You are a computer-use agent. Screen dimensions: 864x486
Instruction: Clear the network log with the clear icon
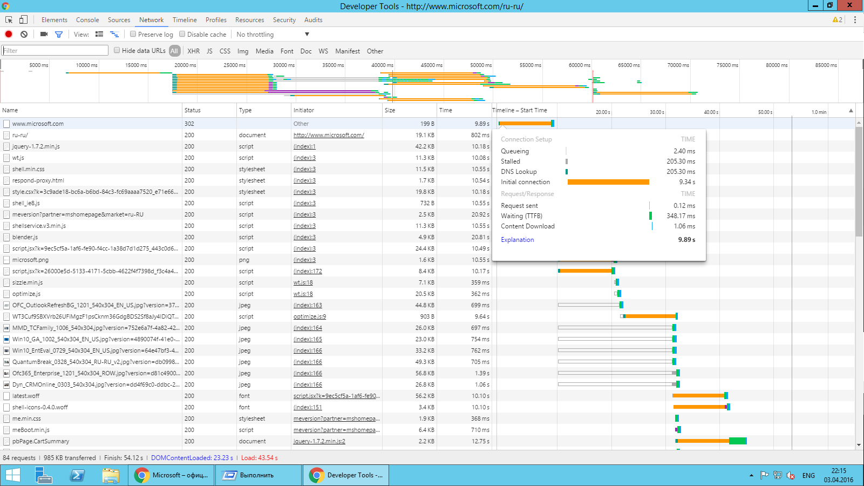coord(24,34)
